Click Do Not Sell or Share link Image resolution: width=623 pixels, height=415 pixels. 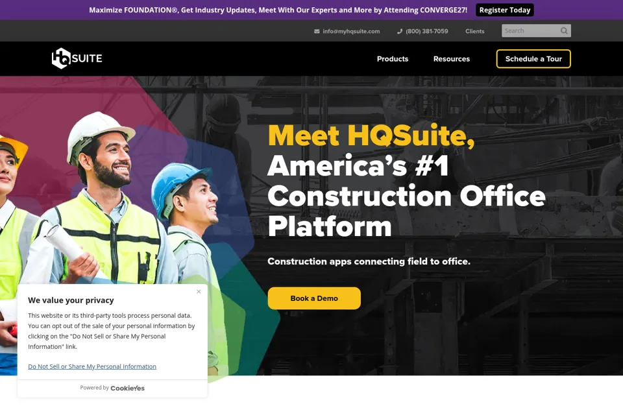92,366
